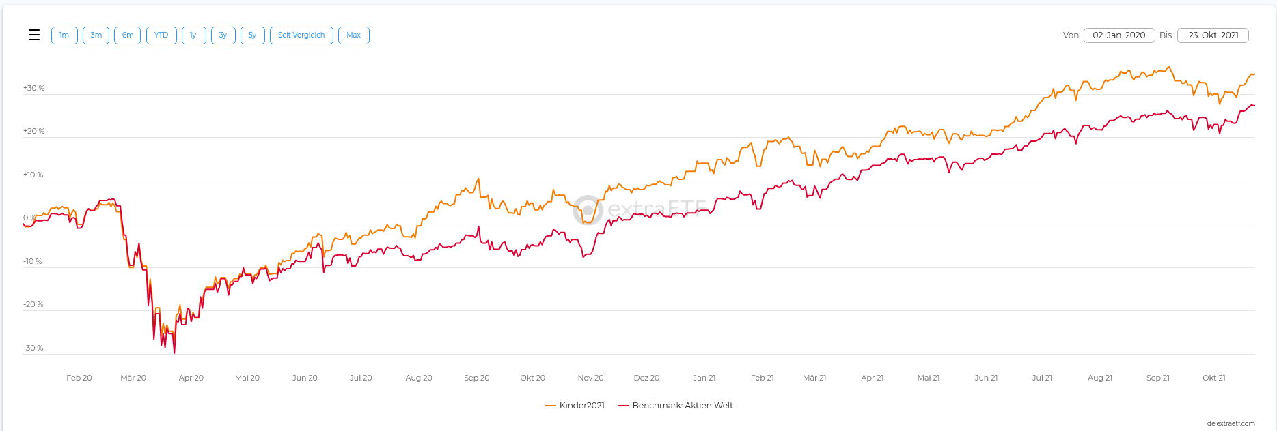Click the +30 % y-axis label
Viewport: 1277px width, 431px height.
[34, 88]
